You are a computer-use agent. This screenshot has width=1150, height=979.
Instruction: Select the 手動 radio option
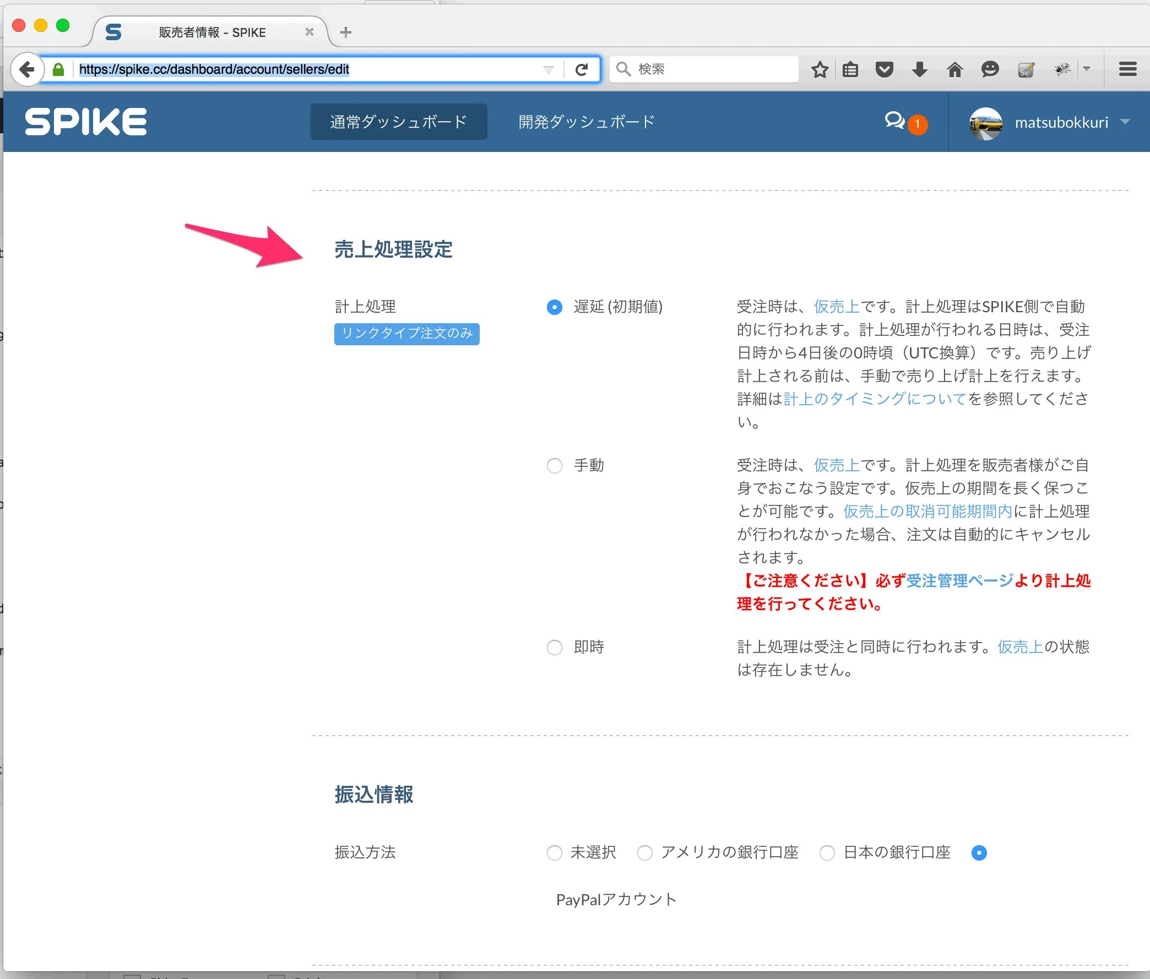click(x=554, y=466)
